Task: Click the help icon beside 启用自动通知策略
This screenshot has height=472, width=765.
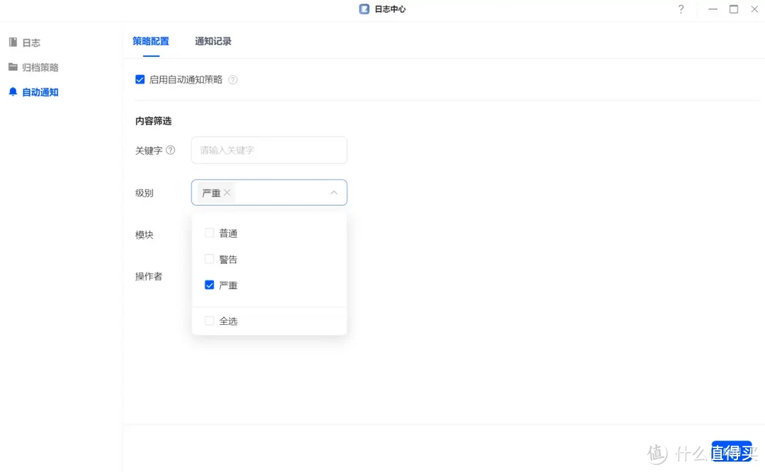Action: (232, 79)
